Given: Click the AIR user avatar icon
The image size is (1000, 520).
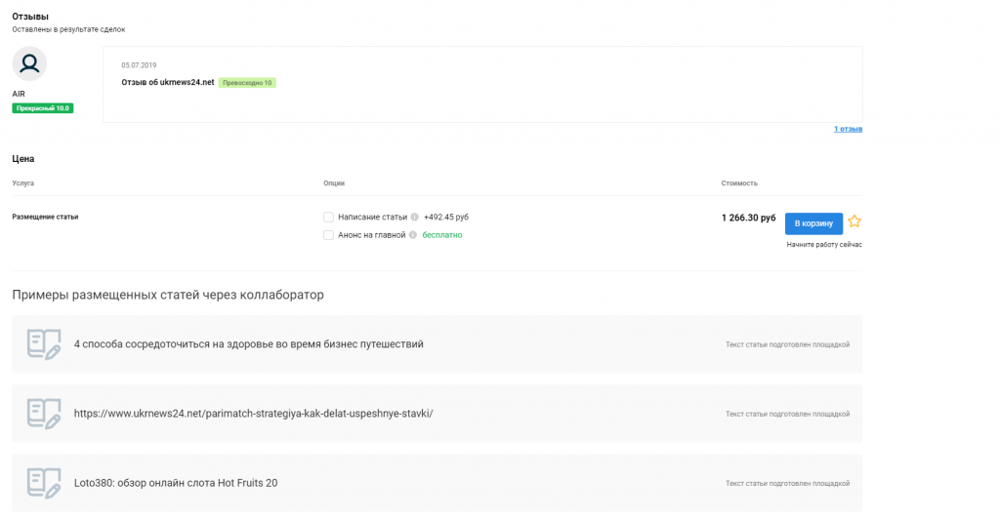Looking at the screenshot, I should (x=29, y=64).
